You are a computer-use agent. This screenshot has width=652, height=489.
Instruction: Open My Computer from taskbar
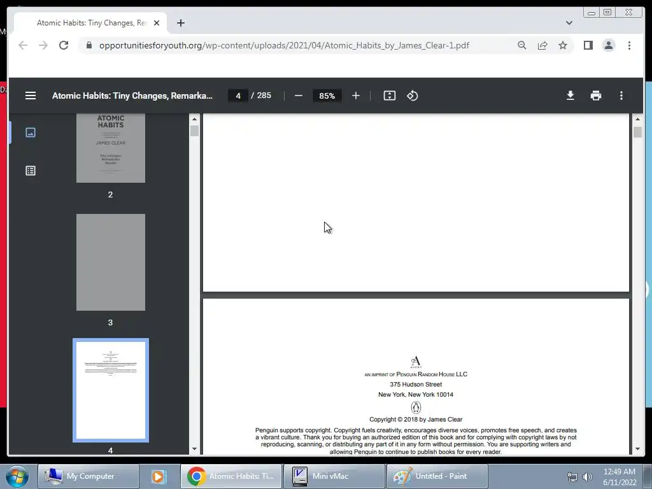pyautogui.click(x=89, y=476)
